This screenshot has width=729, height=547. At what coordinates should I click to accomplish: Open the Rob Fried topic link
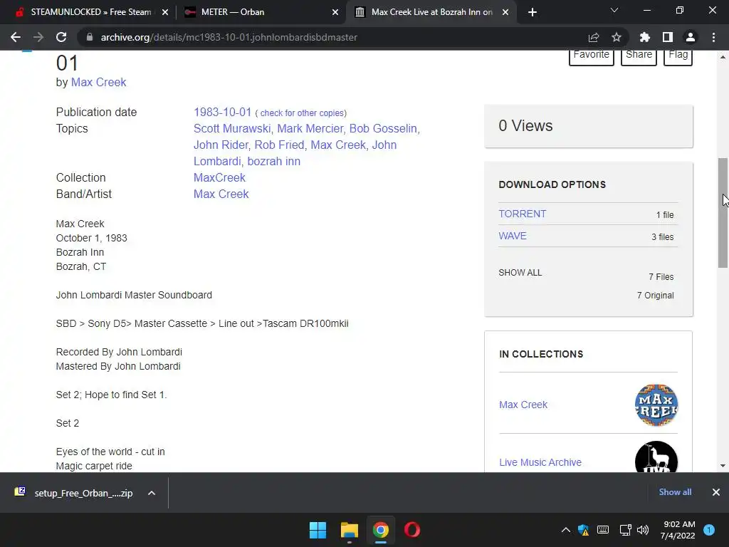(x=279, y=145)
